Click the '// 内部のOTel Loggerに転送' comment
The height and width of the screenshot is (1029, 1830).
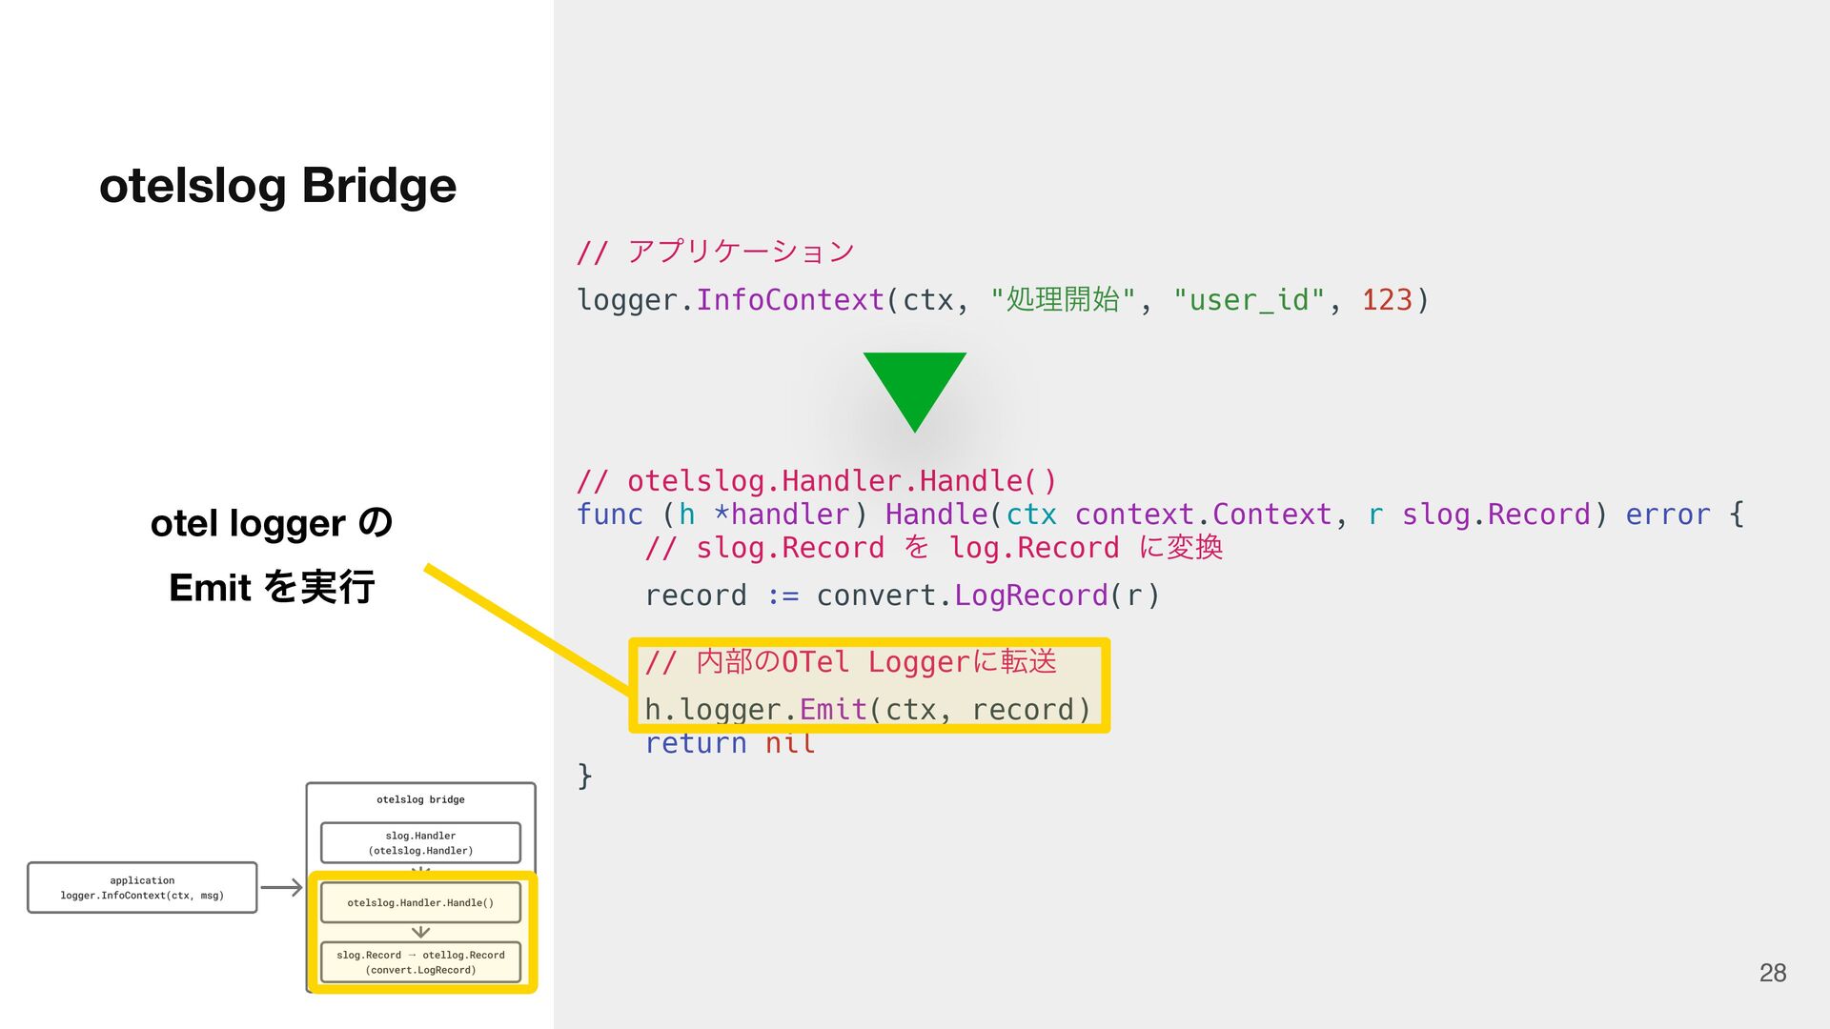851,662
